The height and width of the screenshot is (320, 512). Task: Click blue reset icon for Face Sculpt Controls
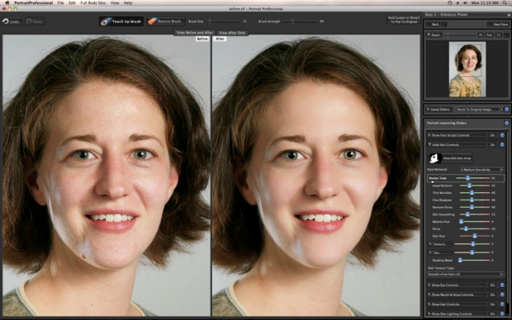click(502, 135)
